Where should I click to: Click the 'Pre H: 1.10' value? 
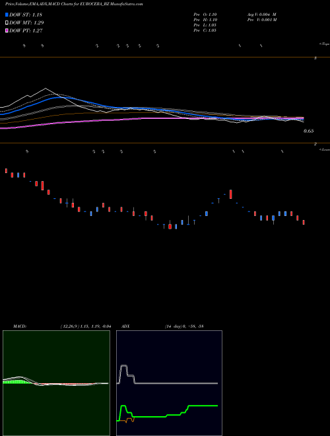click(x=205, y=20)
